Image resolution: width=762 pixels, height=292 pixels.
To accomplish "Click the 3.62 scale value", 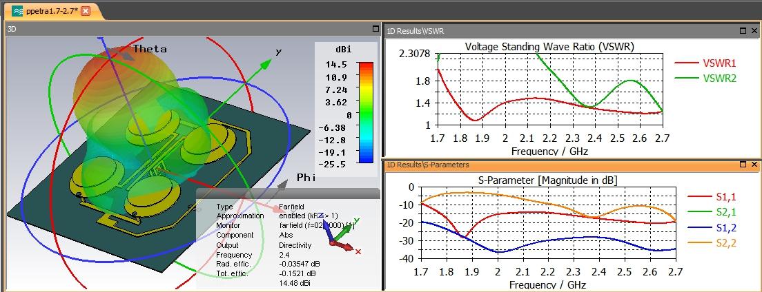I will tap(336, 103).
